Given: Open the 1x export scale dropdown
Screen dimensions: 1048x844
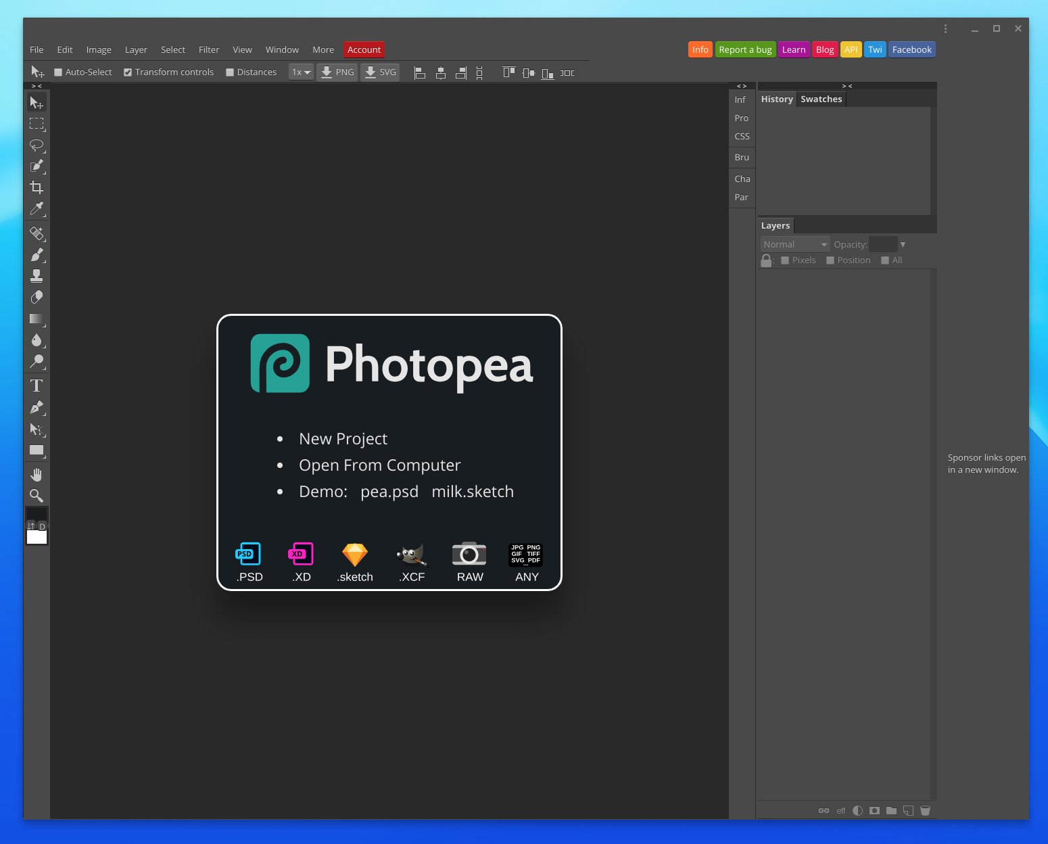Looking at the screenshot, I should (x=301, y=72).
